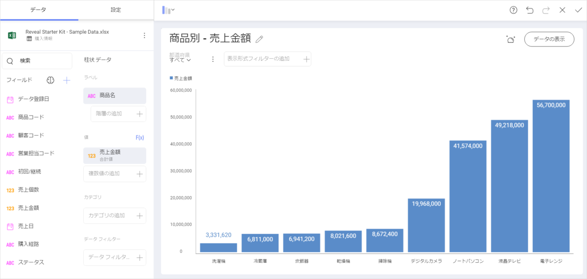Click the 洗濯機 bar
587x279 pixels.
219,248
